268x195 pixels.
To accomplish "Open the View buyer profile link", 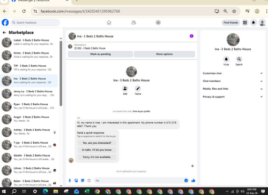I will coord(141,111).
